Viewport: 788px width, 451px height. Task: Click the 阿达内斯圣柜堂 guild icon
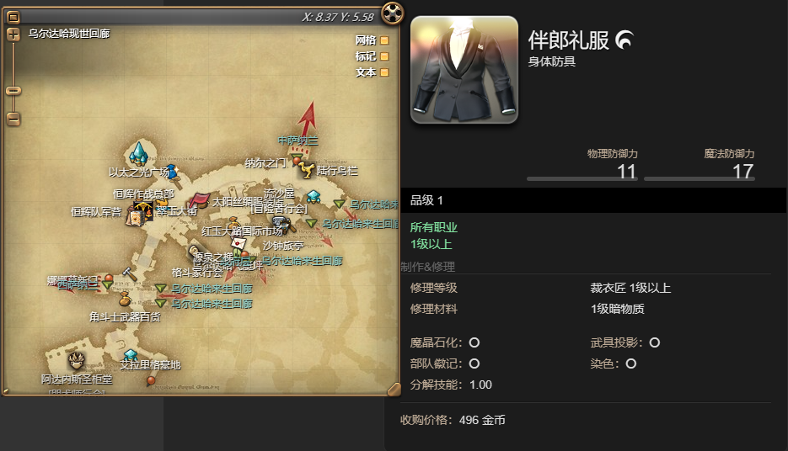76,359
